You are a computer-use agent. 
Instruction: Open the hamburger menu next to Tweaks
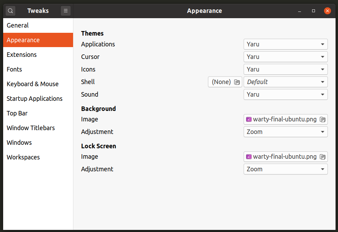pyautogui.click(x=66, y=11)
